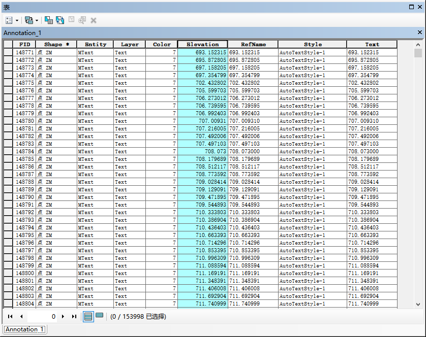The image size is (426, 337).
Task: Click Text column cell 711.740999
Action: pos(372,304)
